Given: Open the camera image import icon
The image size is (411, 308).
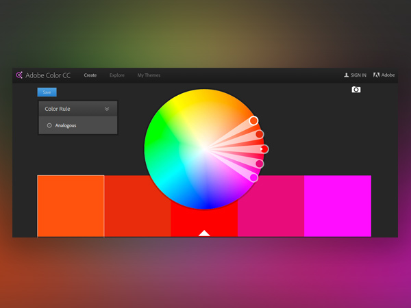Looking at the screenshot, I should [x=356, y=90].
